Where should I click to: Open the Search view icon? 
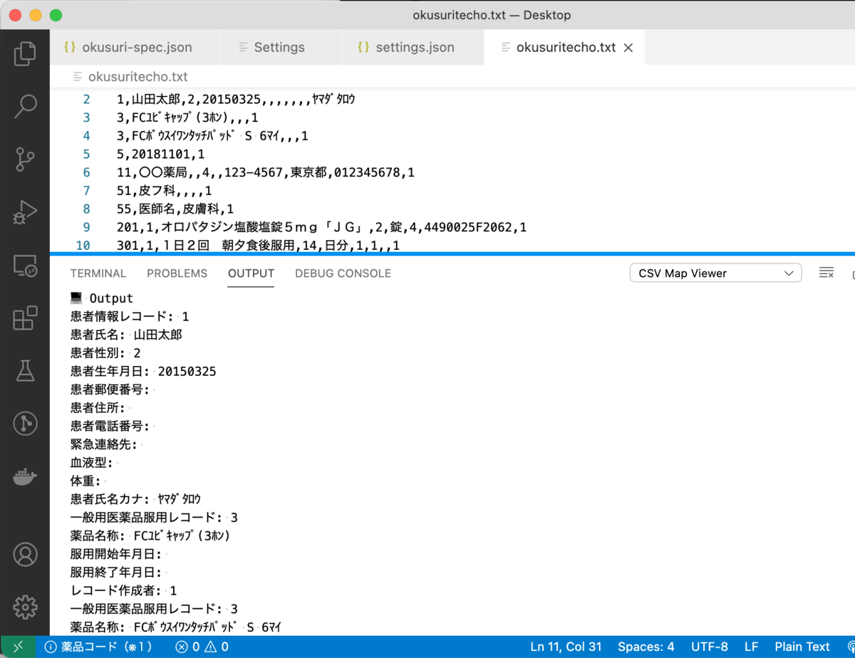(25, 108)
